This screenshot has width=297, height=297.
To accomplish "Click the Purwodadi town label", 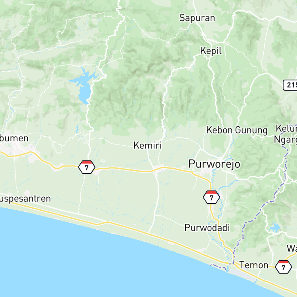I will pos(207,228).
